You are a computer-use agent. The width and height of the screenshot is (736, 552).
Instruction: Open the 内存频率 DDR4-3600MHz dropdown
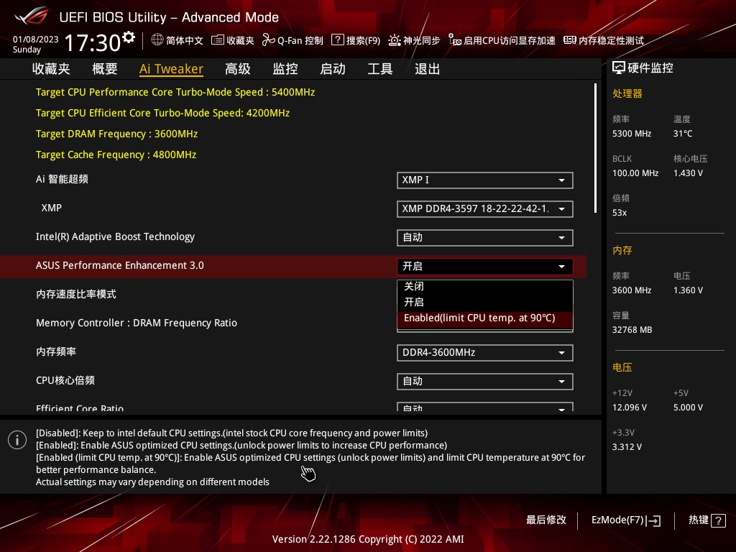pos(484,352)
